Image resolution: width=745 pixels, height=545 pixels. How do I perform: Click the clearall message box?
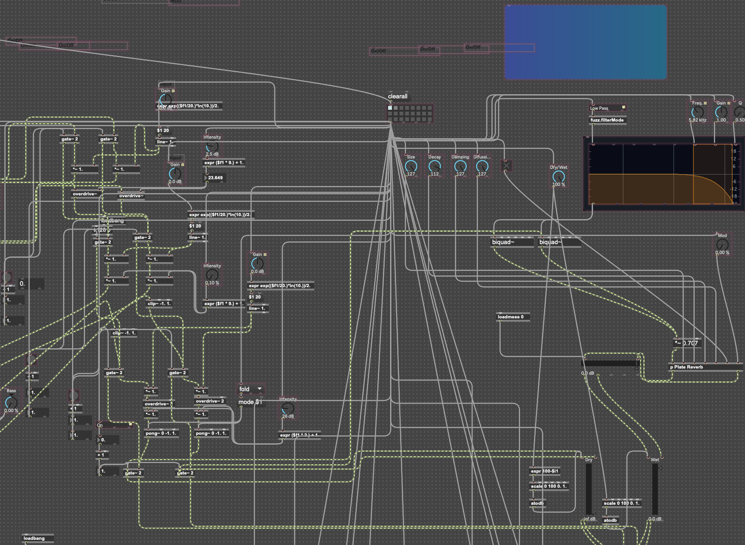coord(398,97)
